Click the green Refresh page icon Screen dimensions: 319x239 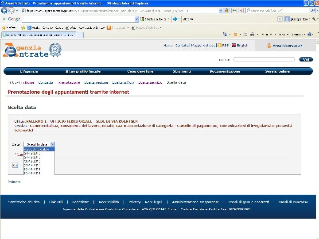[234, 11]
